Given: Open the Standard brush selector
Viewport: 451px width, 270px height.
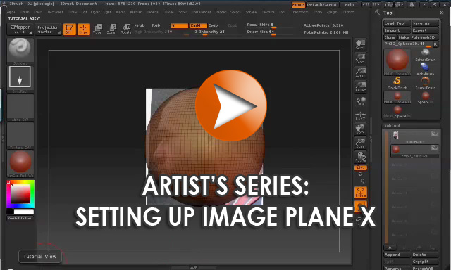Looking at the screenshot, I should [20, 51].
